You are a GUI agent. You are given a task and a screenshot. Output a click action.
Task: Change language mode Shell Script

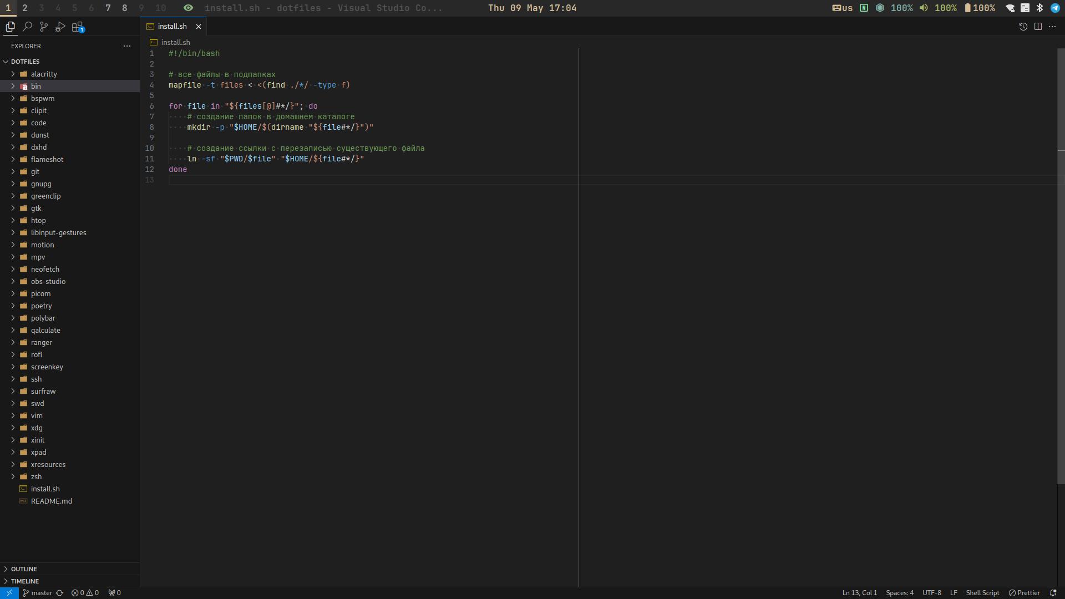click(x=982, y=593)
